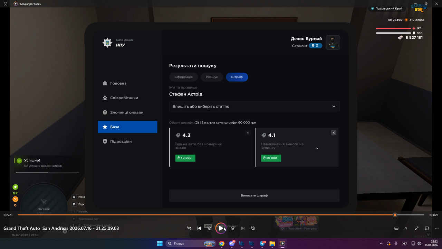
Task: Open Google Chrome from the taskbar
Action: 222,243
